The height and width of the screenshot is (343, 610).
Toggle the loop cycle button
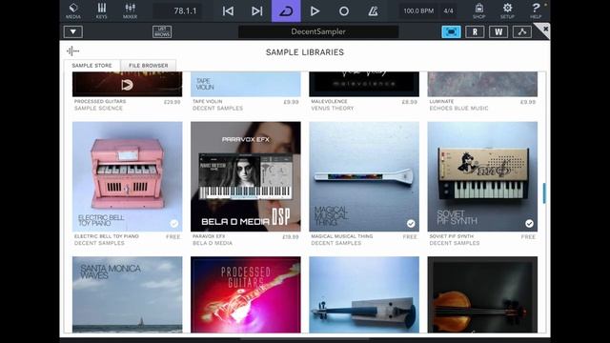click(286, 10)
